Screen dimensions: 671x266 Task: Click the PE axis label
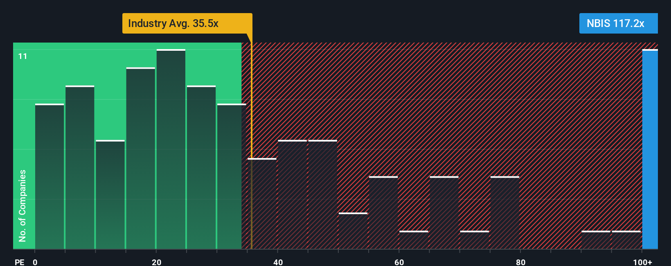coord(19,262)
